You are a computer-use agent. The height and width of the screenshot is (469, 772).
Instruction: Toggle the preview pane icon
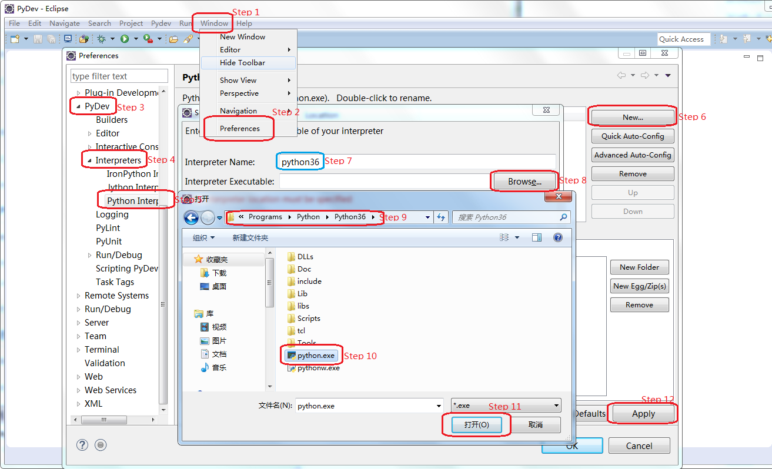(x=536, y=237)
